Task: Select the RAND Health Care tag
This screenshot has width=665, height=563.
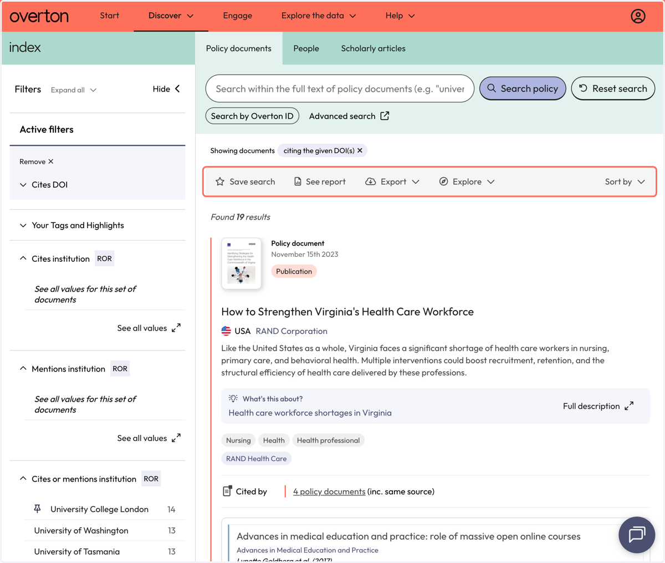Action: click(x=256, y=459)
